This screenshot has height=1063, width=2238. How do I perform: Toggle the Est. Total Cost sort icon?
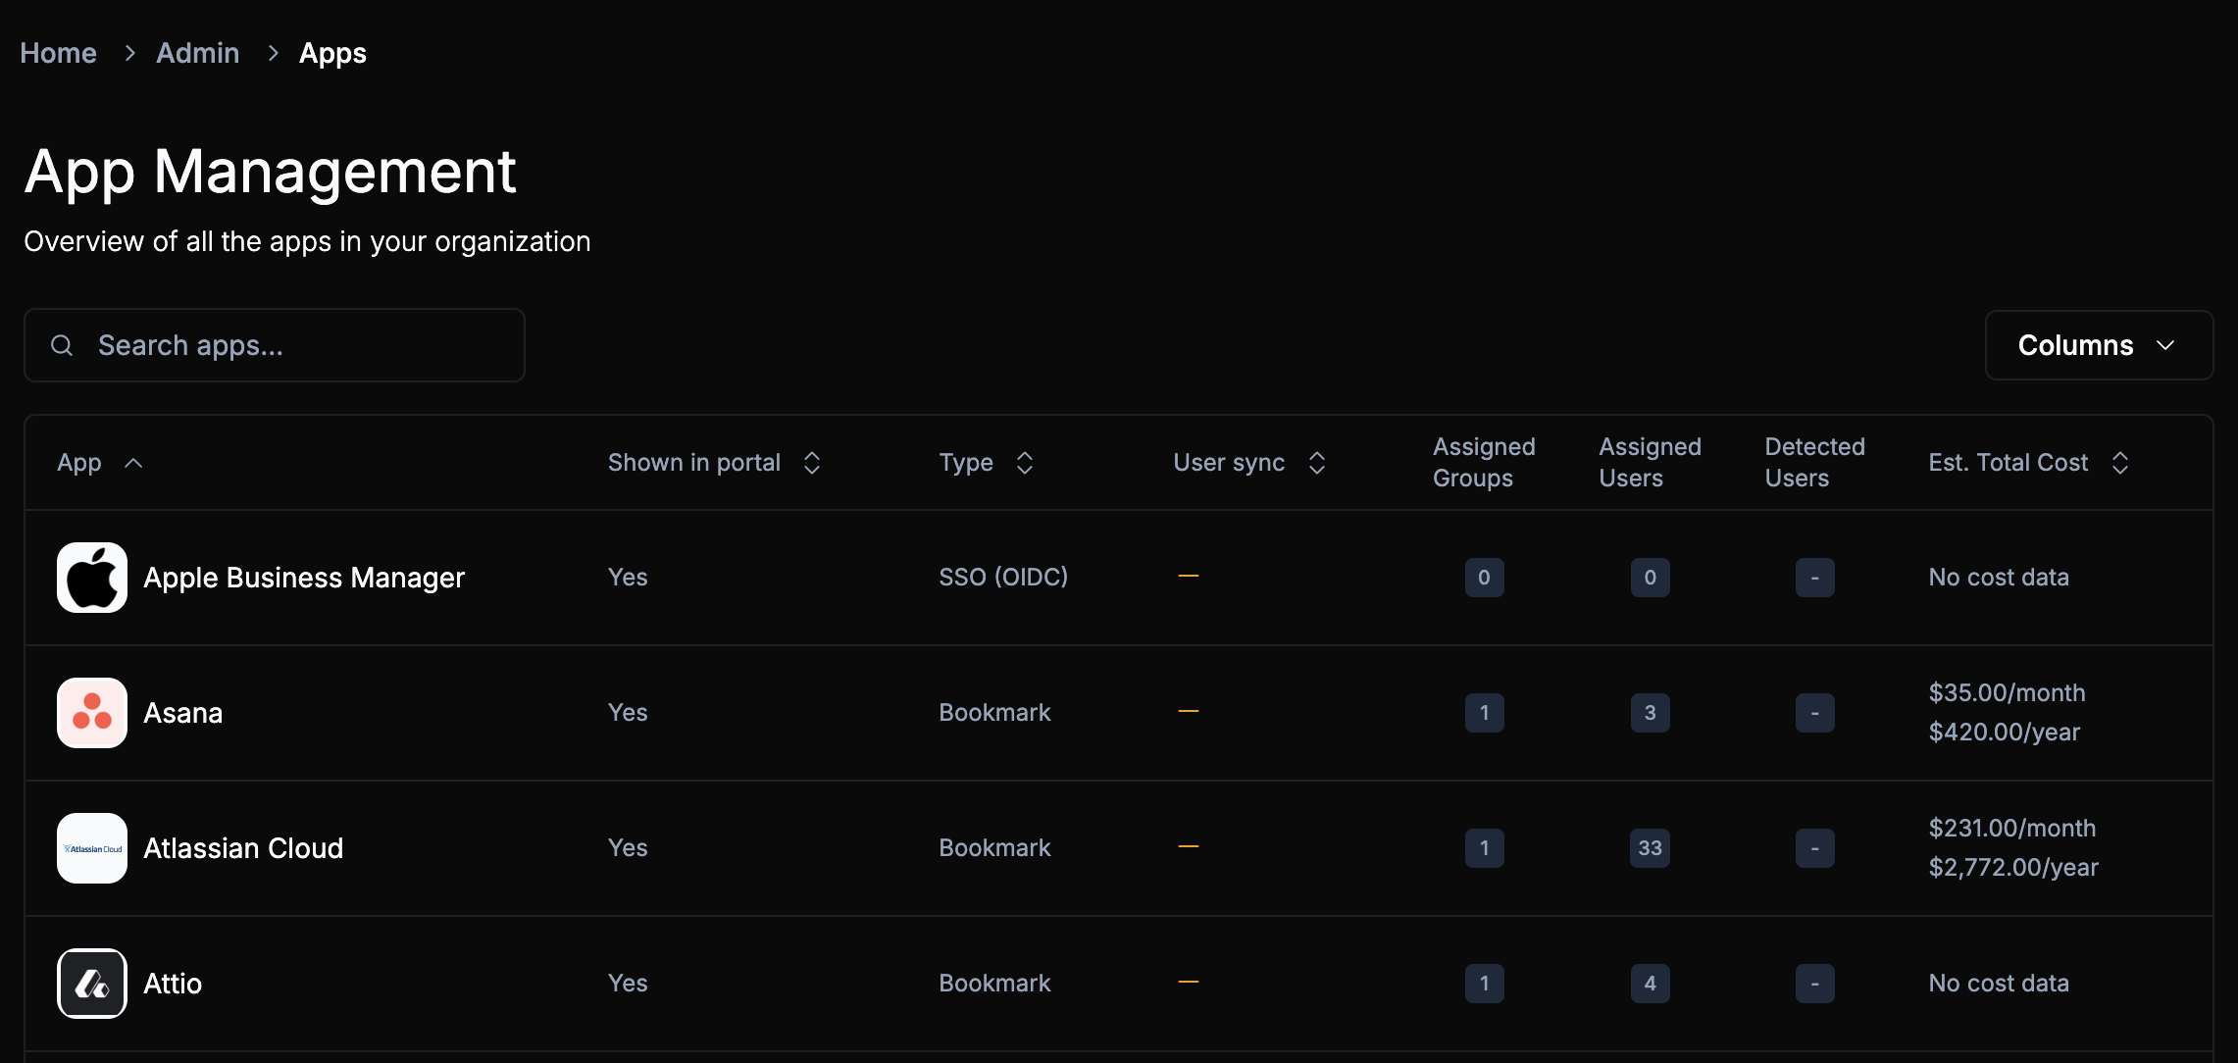(2120, 463)
